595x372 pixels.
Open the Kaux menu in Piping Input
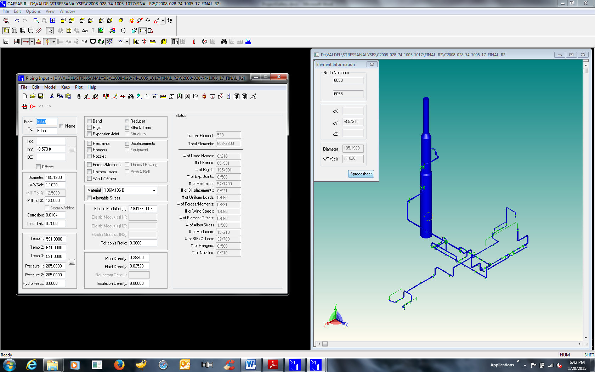click(x=66, y=87)
